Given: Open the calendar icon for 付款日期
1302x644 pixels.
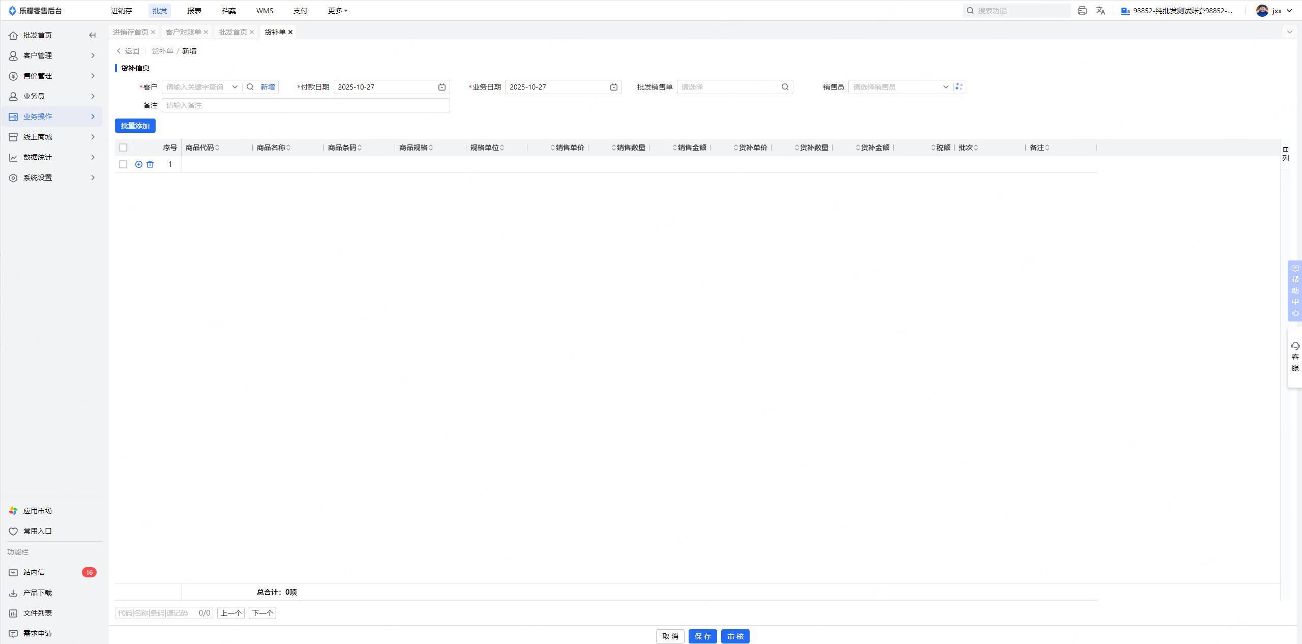Looking at the screenshot, I should pos(442,87).
